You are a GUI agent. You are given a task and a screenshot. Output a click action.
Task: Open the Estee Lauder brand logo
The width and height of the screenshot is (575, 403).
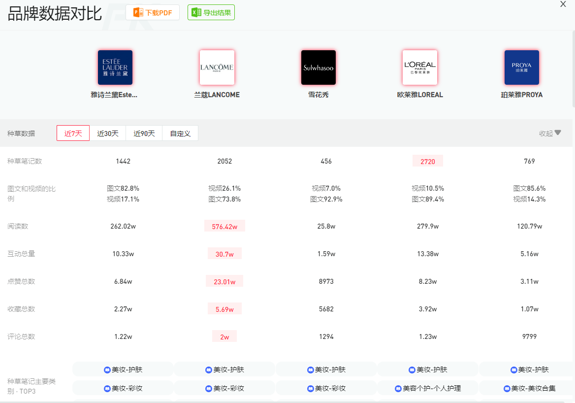click(x=115, y=67)
